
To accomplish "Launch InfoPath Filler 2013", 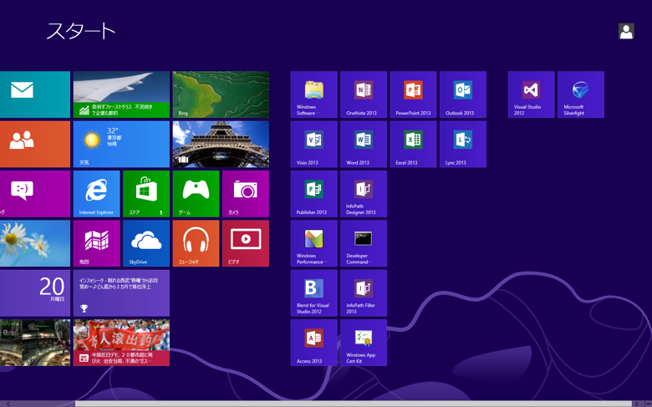I will click(x=364, y=293).
